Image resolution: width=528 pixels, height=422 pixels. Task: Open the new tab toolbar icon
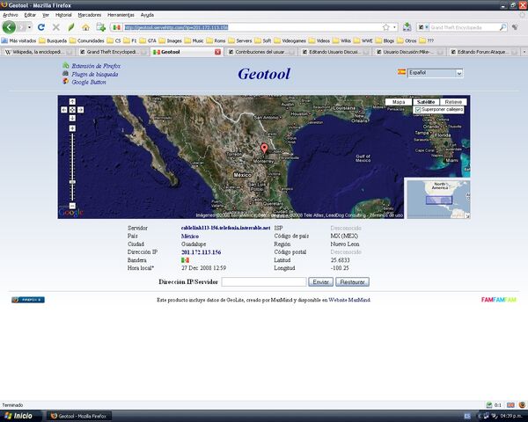tap(100, 27)
